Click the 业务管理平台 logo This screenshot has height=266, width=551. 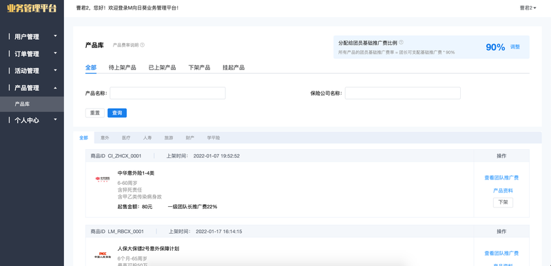point(32,8)
